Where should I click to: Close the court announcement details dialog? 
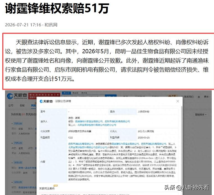coord(178,101)
